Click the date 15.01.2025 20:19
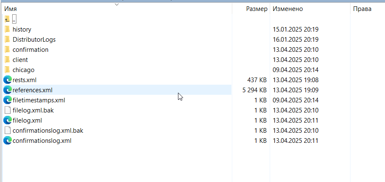Image resolution: width=385 pixels, height=182 pixels. coord(296,29)
